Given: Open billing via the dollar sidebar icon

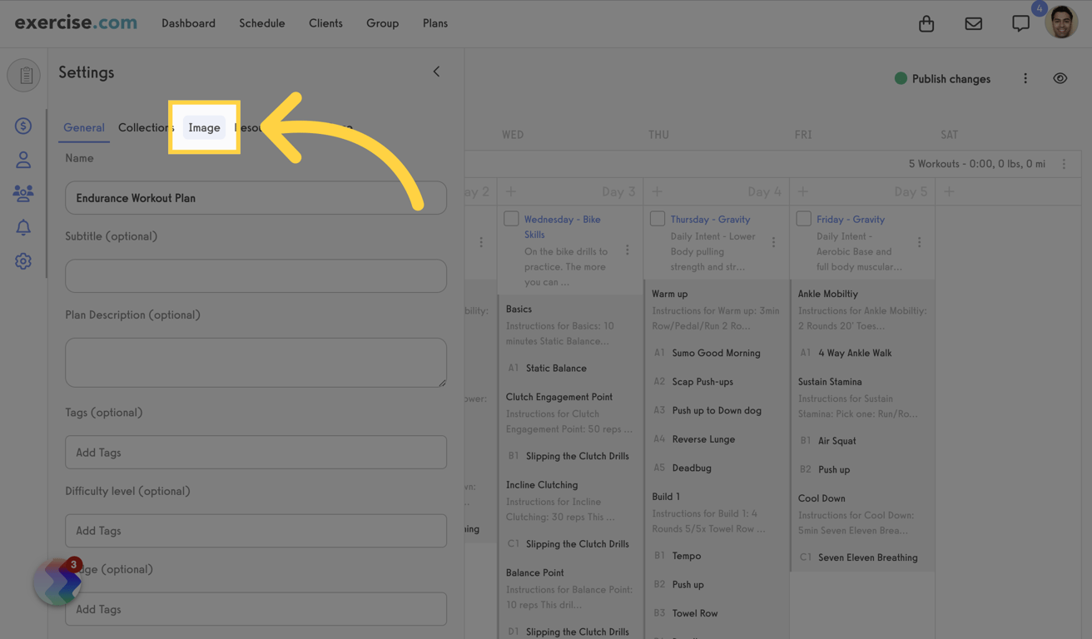Looking at the screenshot, I should (x=23, y=126).
